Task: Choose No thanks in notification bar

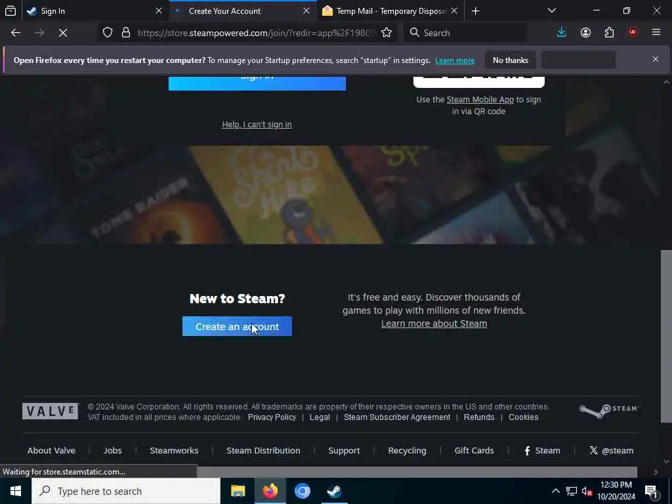Action: (511, 60)
